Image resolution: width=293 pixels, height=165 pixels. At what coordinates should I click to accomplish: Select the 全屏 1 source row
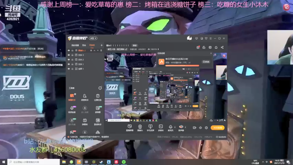coord(85,69)
